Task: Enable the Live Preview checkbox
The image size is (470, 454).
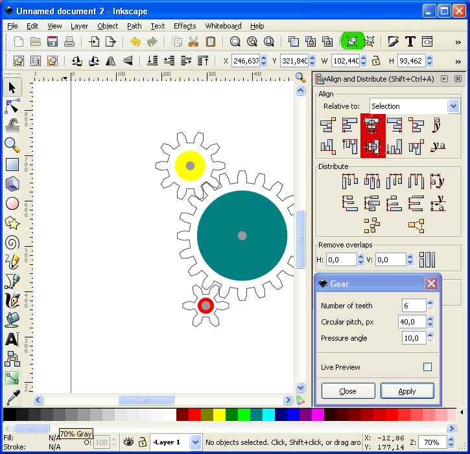Action: (x=427, y=367)
